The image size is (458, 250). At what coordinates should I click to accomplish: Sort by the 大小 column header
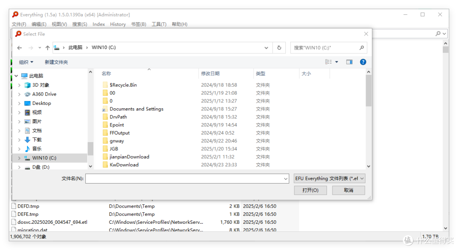click(306, 74)
